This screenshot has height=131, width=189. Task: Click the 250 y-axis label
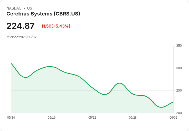[179, 91]
